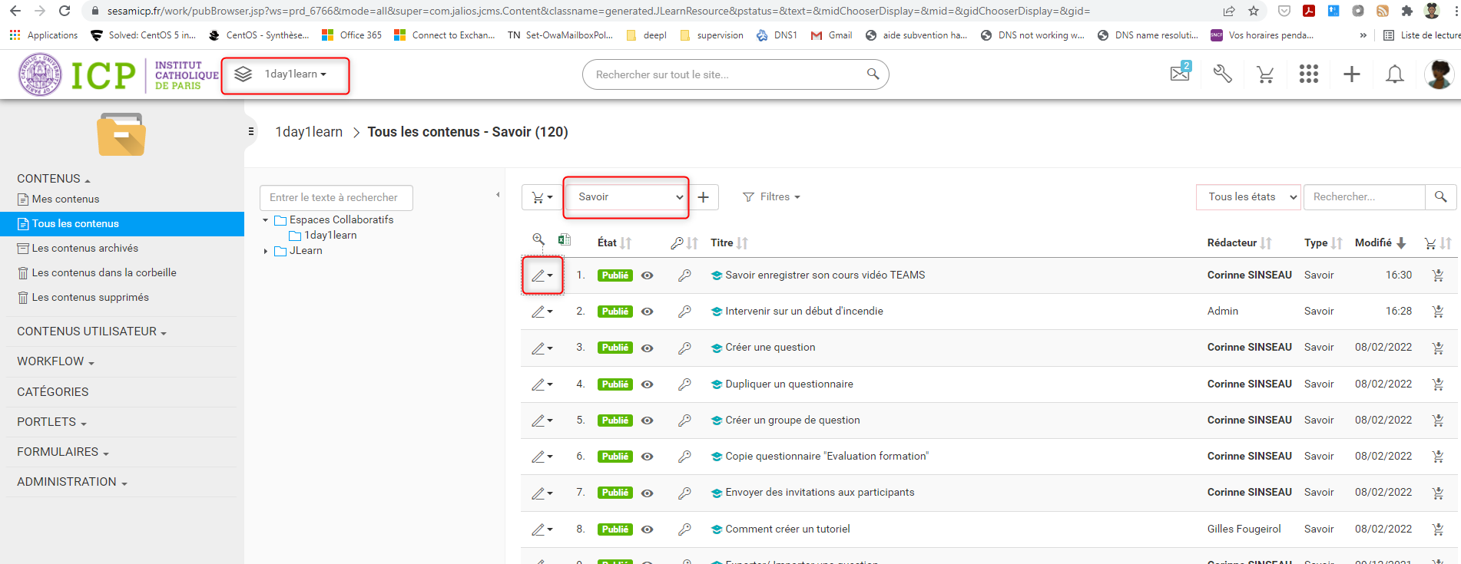1461x564 pixels.
Task: Click the wrench tools icon in header
Action: 1222,74
